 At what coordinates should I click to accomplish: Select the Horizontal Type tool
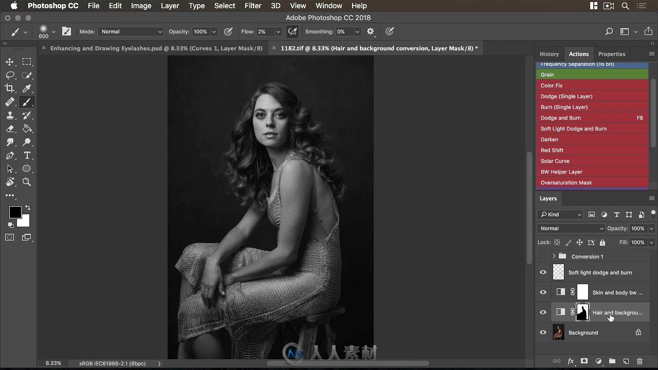(27, 155)
